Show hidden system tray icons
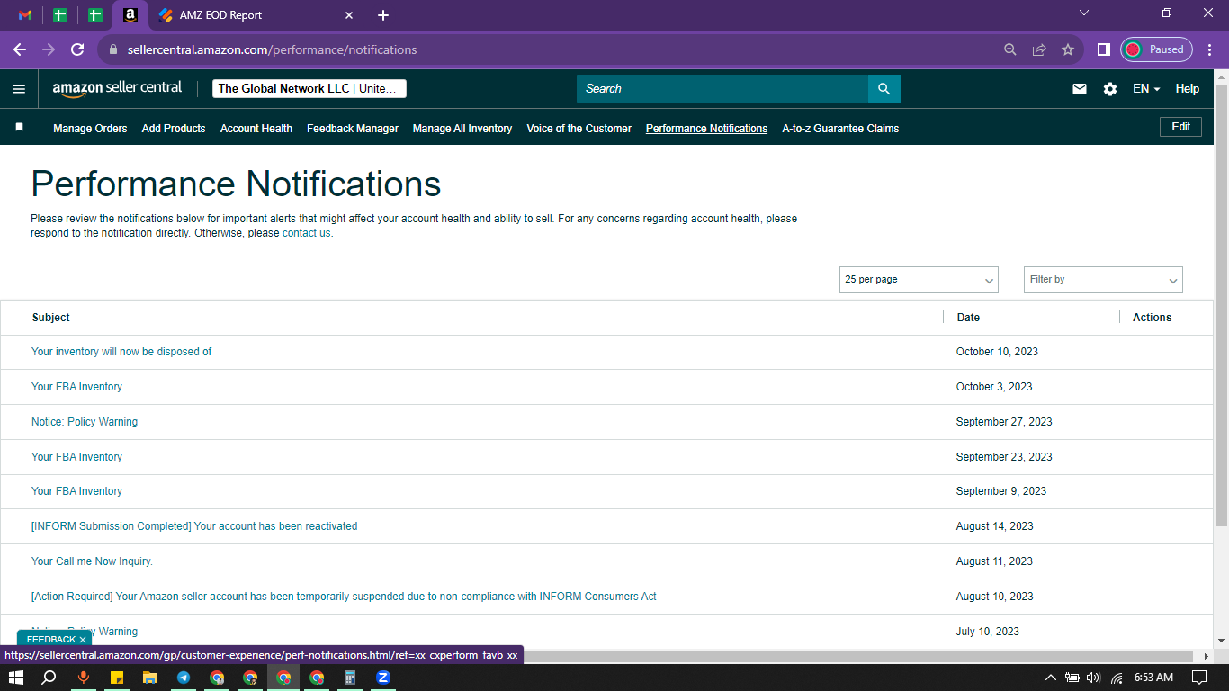This screenshot has width=1229, height=691. 1050,678
